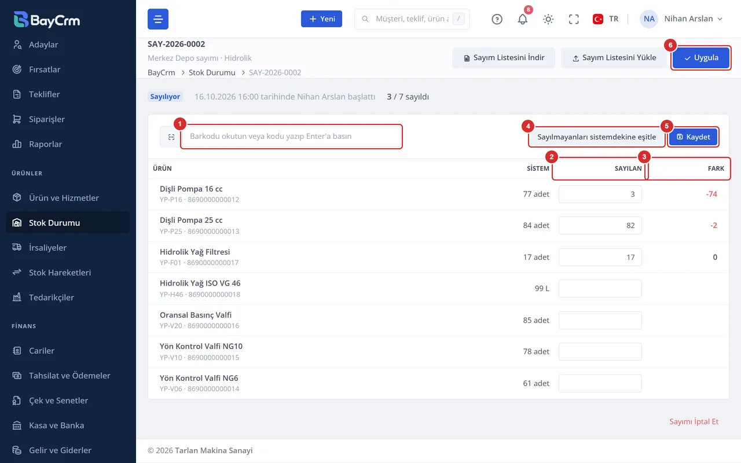Click Stok Durumu breadcrumb link
741x463 pixels.
[x=212, y=73]
